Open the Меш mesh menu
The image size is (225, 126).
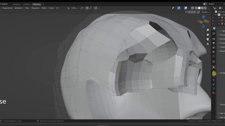(x=27, y=8)
